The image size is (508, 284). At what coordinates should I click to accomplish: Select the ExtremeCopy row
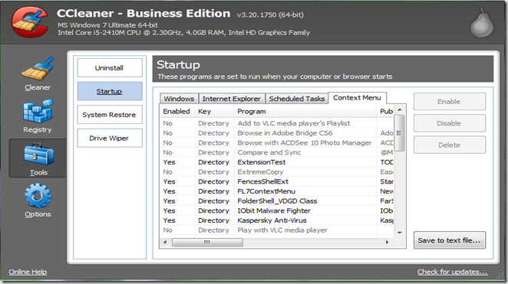(x=277, y=171)
